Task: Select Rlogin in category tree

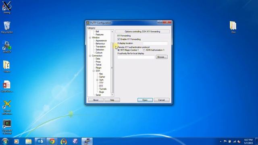Action: 98,68
